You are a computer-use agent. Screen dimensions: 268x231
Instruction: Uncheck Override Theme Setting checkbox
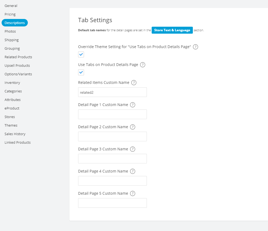(x=81, y=54)
